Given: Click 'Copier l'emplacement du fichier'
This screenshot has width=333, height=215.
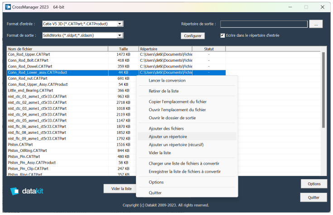Looking at the screenshot, I should point(187,102).
